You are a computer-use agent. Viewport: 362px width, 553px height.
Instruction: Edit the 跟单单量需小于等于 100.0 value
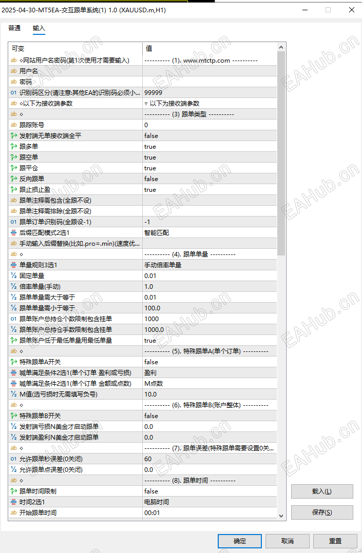pyautogui.click(x=210, y=308)
